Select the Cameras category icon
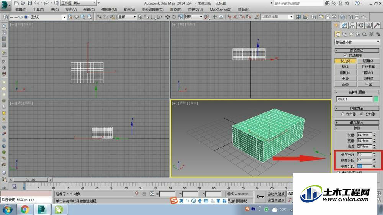The width and height of the screenshot is (383, 215). (358, 34)
